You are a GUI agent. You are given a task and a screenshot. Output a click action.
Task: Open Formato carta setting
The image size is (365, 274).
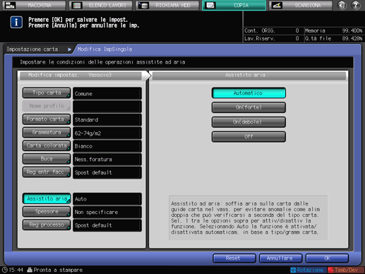[x=47, y=119]
